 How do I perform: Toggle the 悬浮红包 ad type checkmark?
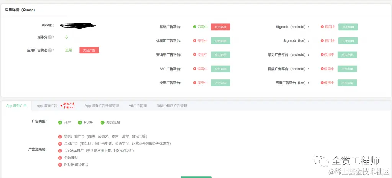103,122
